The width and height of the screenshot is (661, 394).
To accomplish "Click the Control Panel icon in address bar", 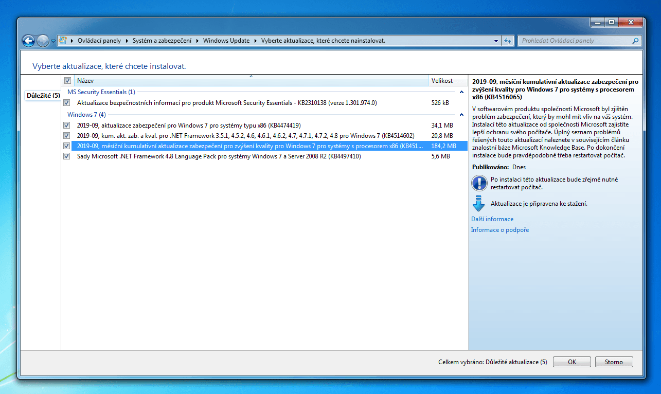I will coord(63,41).
